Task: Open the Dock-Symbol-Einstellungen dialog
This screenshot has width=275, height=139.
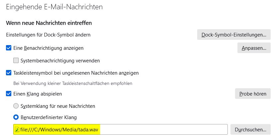Action: pyautogui.click(x=234, y=35)
